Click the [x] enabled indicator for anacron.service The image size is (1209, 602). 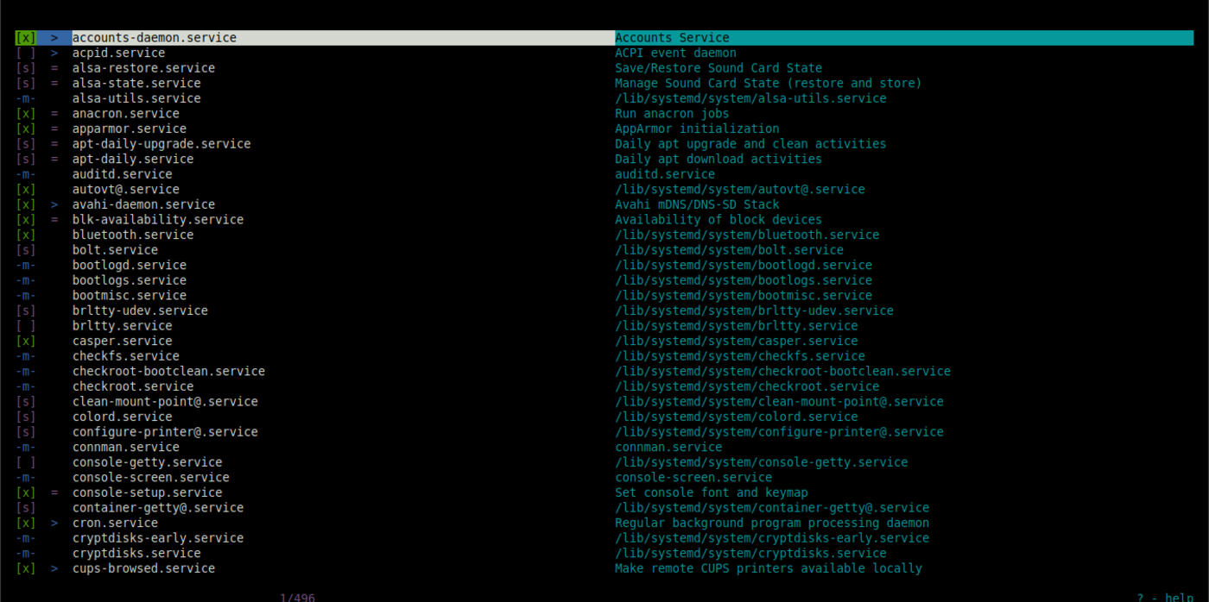[x=26, y=113]
